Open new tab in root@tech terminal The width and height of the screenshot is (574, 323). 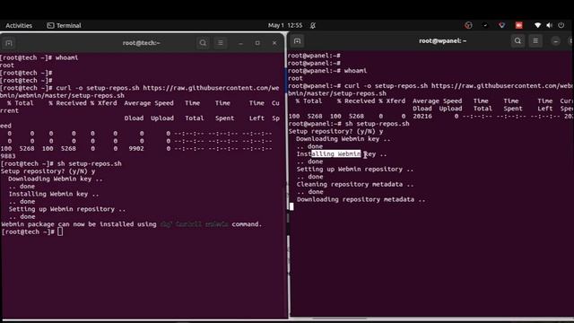[x=9, y=43]
